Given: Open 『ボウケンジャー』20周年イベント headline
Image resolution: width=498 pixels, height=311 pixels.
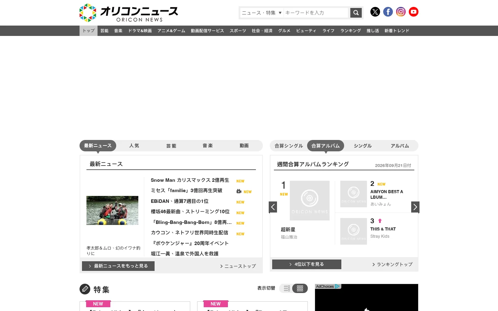Looking at the screenshot, I should pyautogui.click(x=190, y=243).
